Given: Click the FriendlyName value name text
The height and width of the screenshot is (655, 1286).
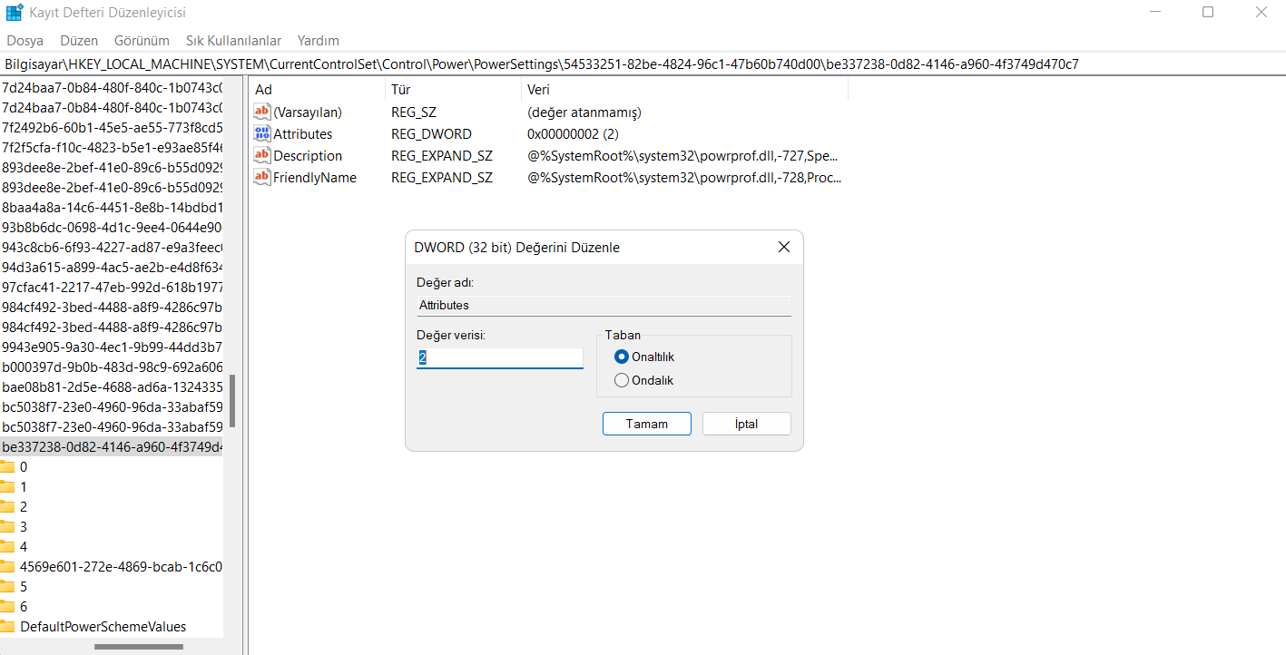Looking at the screenshot, I should (315, 178).
